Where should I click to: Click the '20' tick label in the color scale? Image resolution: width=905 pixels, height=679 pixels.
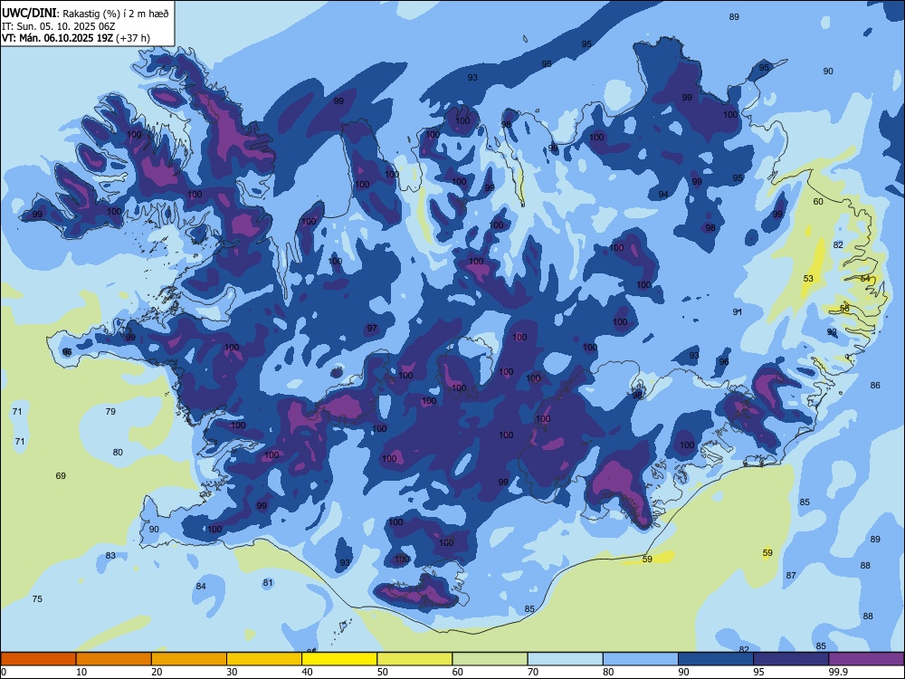tap(157, 672)
